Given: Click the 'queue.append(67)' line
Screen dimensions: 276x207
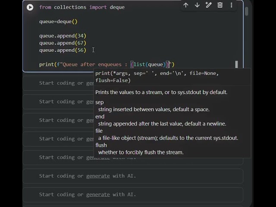Looking at the screenshot, I should coord(63,43).
